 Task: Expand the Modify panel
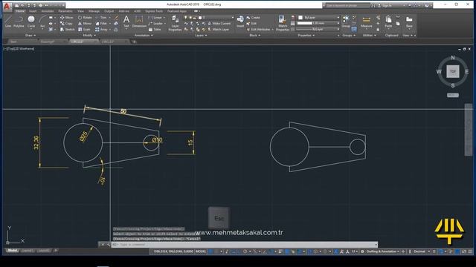89,36
